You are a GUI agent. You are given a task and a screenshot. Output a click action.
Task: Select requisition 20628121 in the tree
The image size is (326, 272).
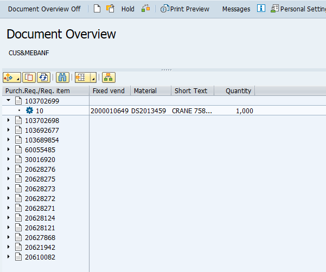pyautogui.click(x=40, y=228)
